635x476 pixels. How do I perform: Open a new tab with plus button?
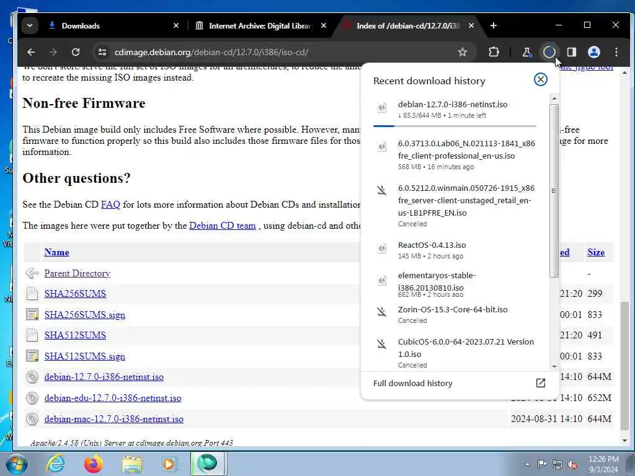pyautogui.click(x=493, y=25)
